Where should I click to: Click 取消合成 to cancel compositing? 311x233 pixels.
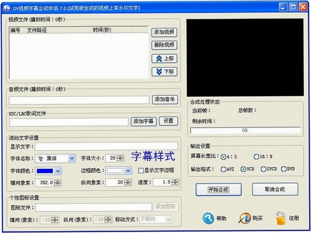coord(275,190)
